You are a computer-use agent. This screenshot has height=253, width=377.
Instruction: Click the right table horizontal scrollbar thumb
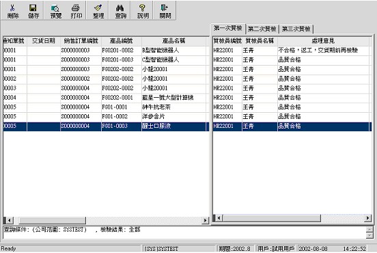point(272,218)
